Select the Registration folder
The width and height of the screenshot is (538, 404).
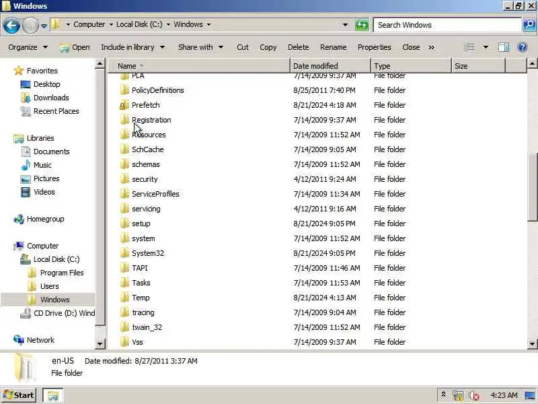[151, 120]
